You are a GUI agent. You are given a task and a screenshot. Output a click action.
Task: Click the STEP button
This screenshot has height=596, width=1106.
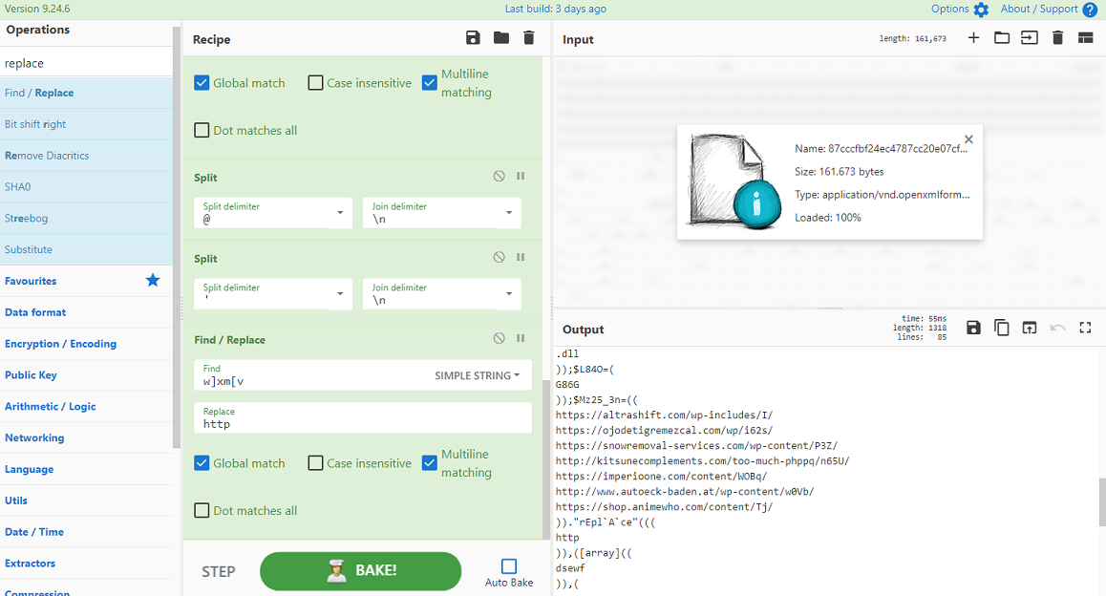point(219,571)
